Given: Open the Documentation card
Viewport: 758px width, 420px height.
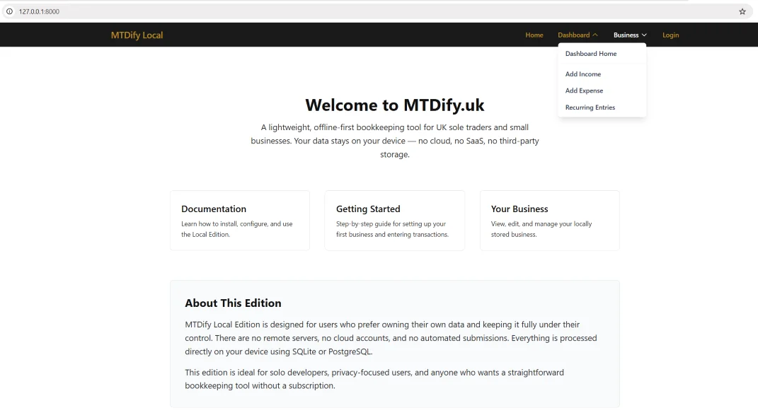Looking at the screenshot, I should (x=239, y=220).
